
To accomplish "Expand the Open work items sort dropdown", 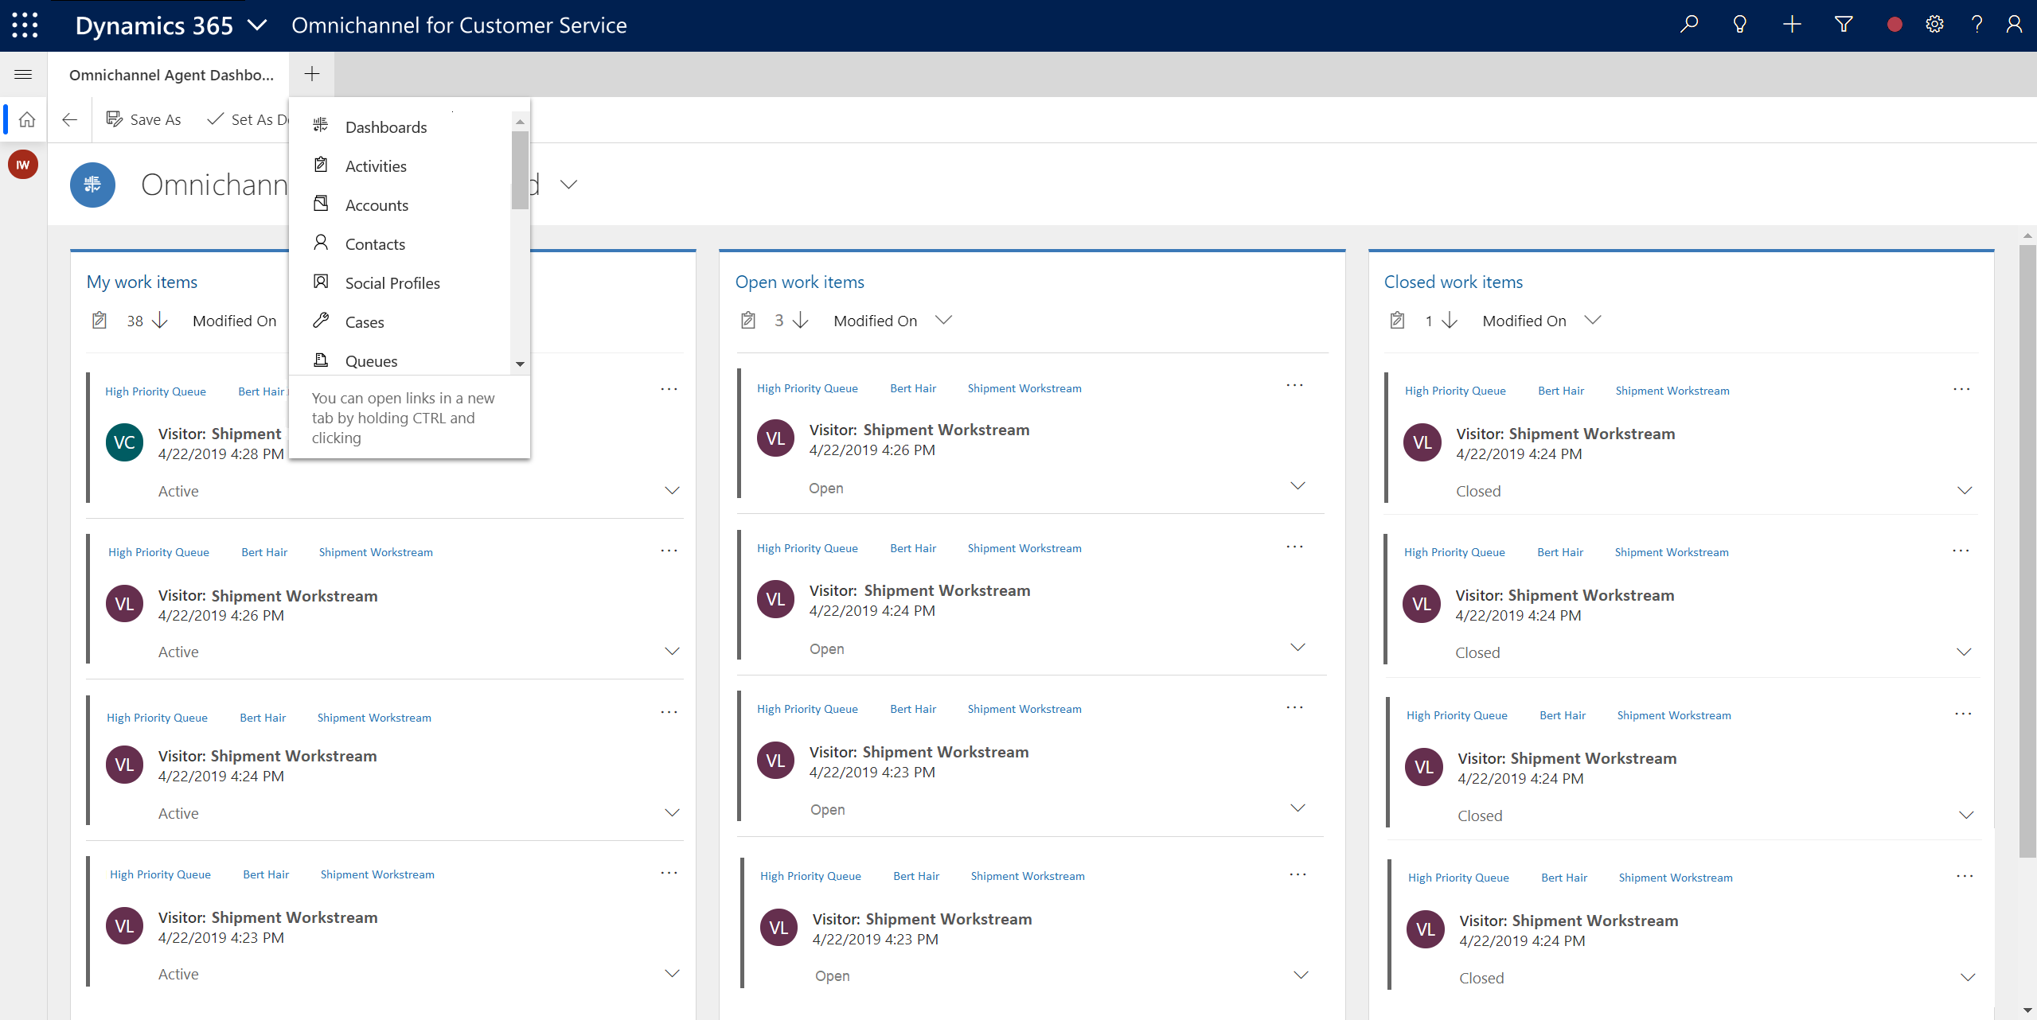I will click(x=946, y=320).
